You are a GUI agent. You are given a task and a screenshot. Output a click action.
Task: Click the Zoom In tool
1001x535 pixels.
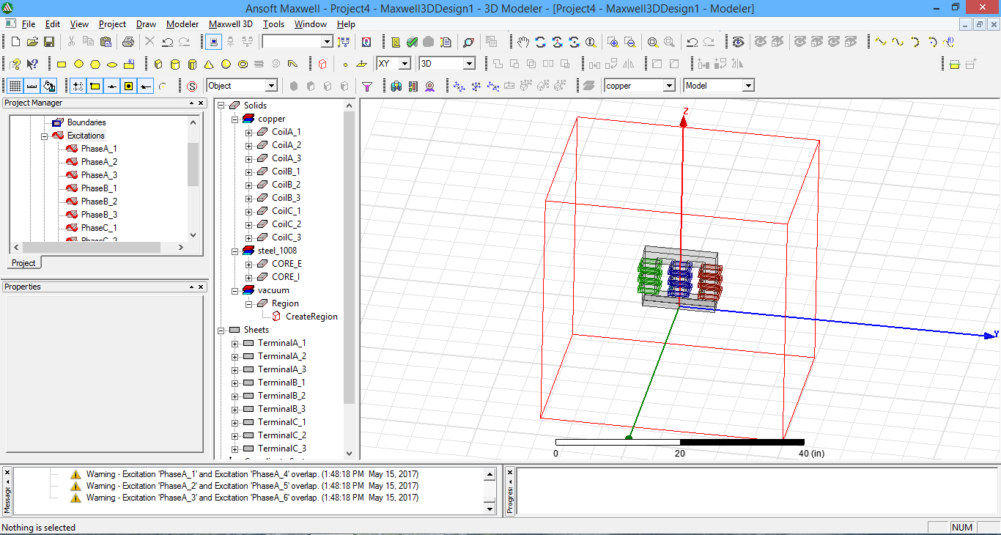point(613,42)
